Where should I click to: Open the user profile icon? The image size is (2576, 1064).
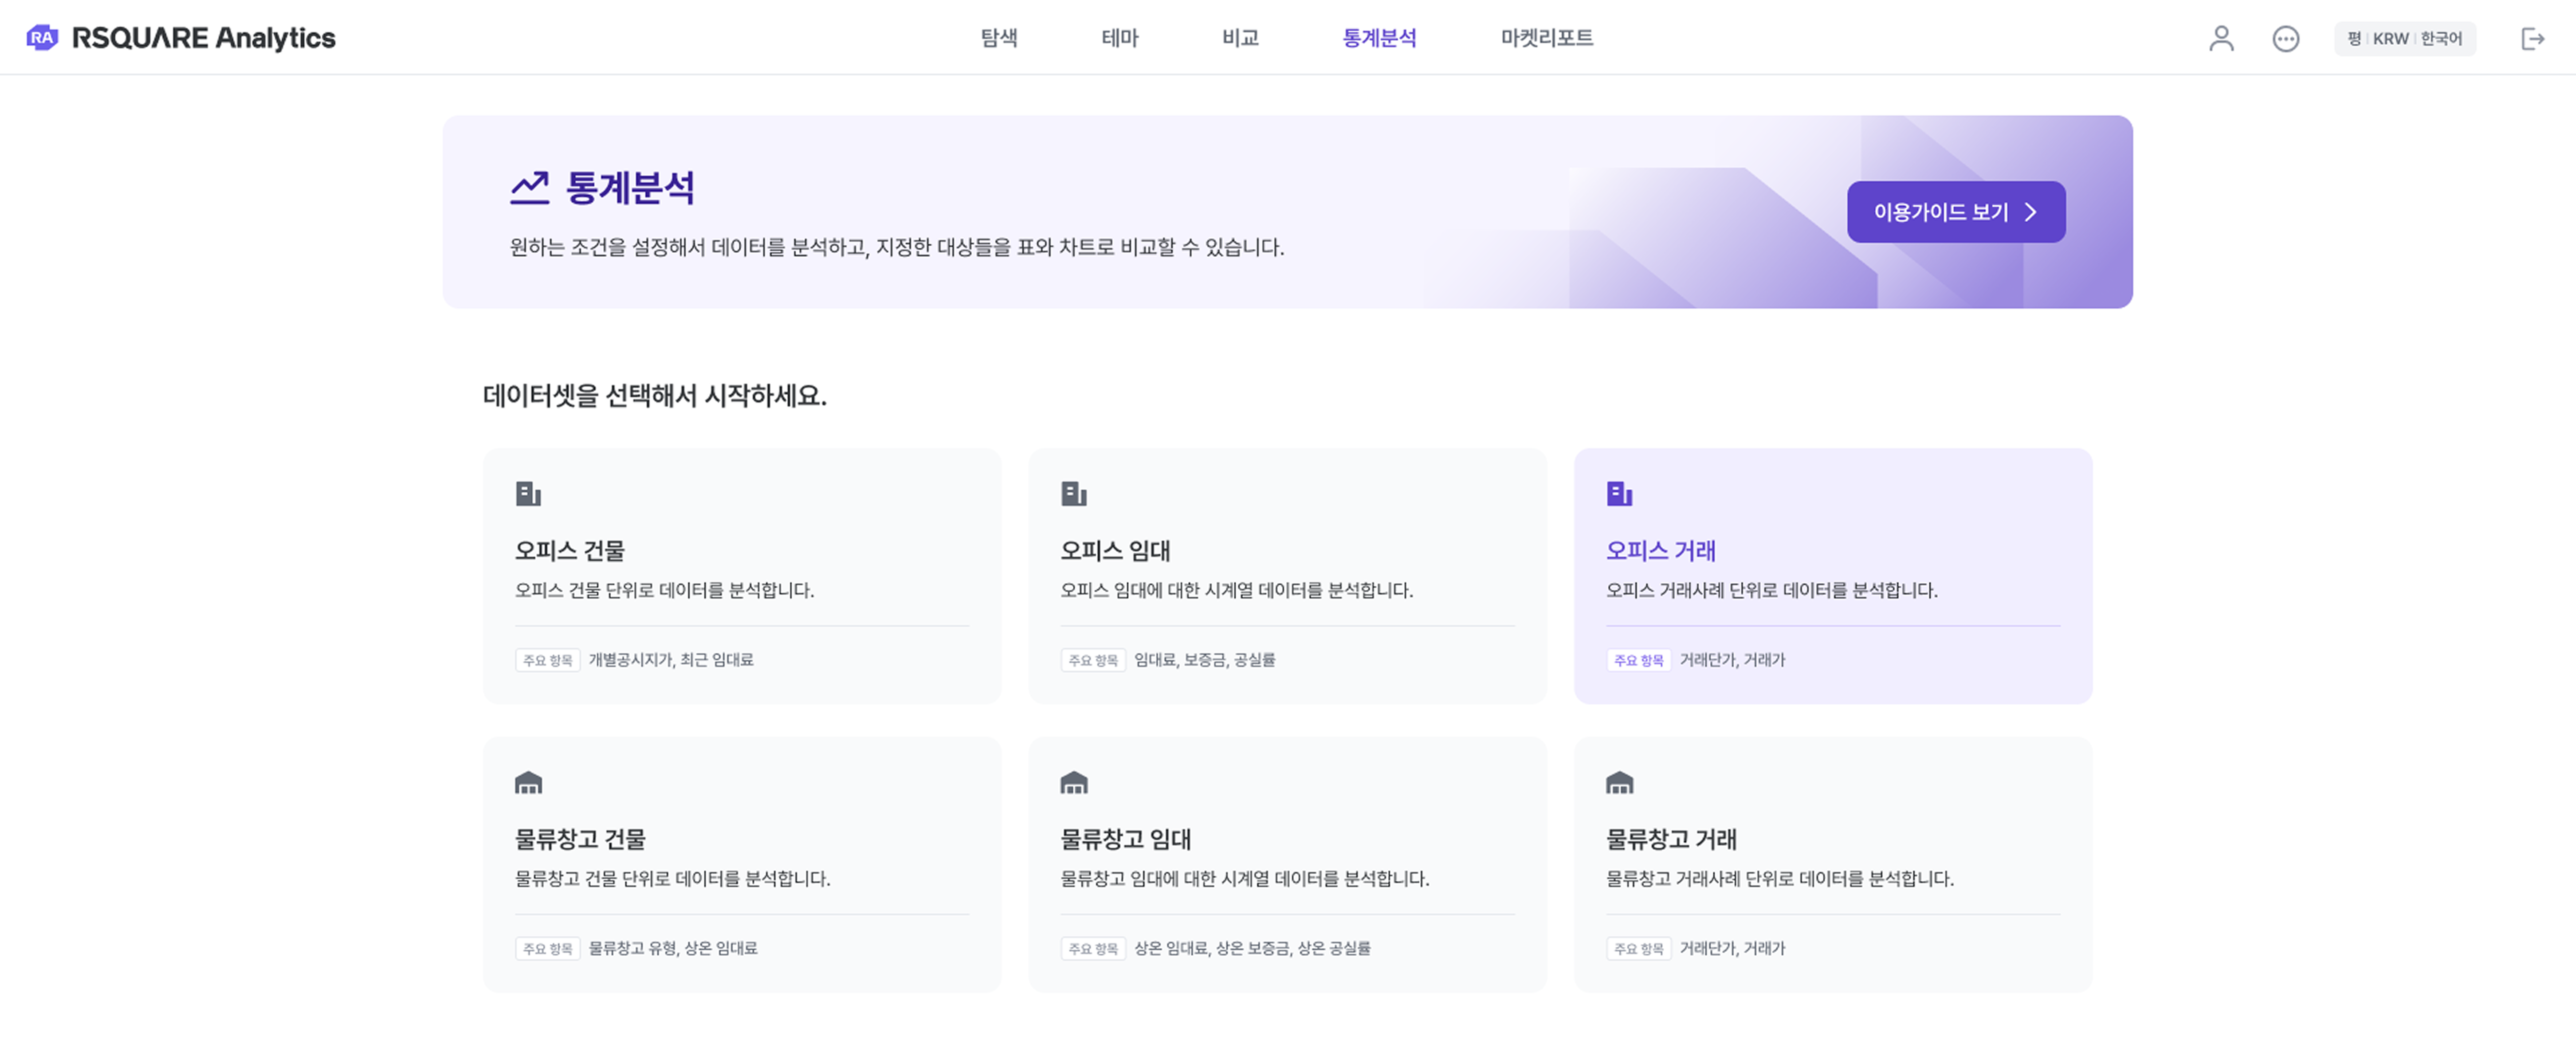[x=2221, y=38]
